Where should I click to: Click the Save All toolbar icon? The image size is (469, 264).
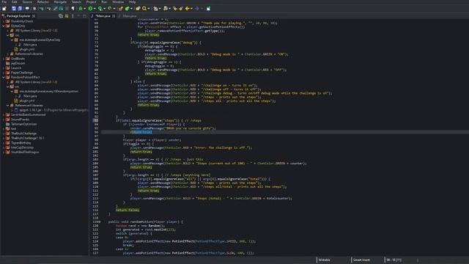(20, 9)
